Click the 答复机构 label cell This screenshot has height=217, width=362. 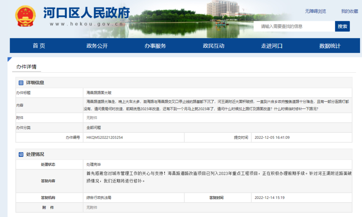49,198
